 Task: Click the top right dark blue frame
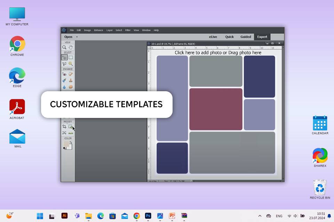pos(259,76)
